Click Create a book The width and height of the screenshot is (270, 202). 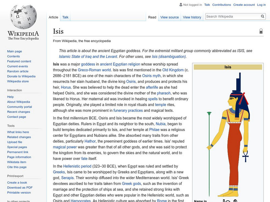point(17,182)
